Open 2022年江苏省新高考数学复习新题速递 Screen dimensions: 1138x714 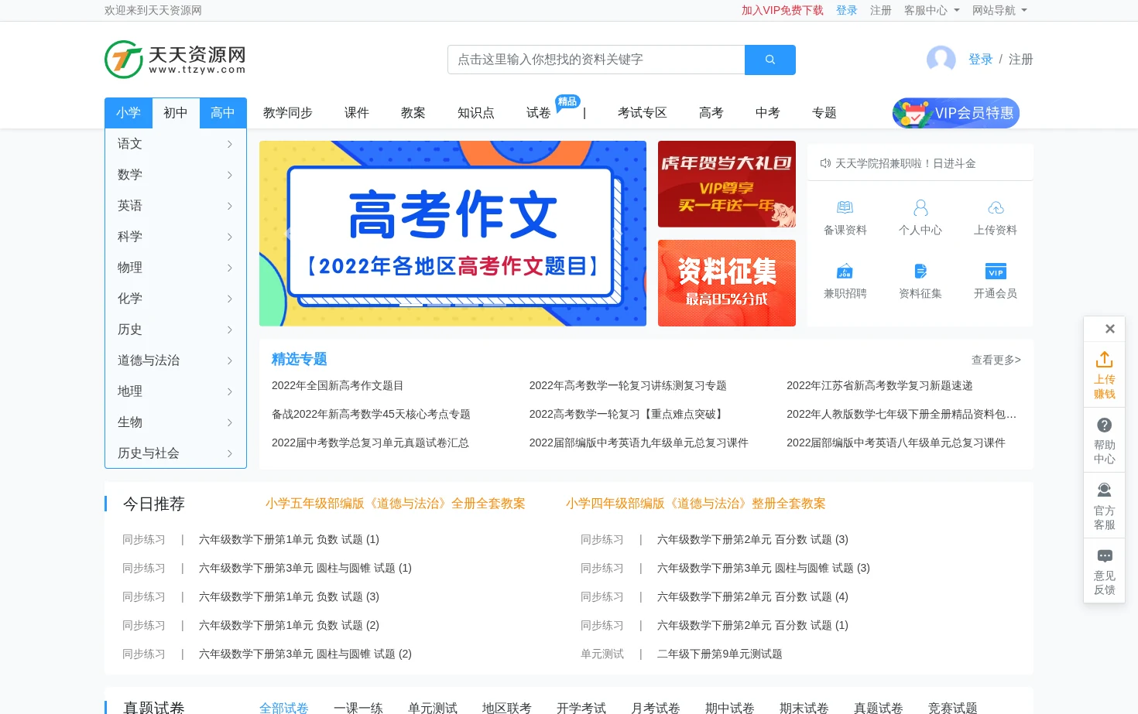tap(879, 385)
